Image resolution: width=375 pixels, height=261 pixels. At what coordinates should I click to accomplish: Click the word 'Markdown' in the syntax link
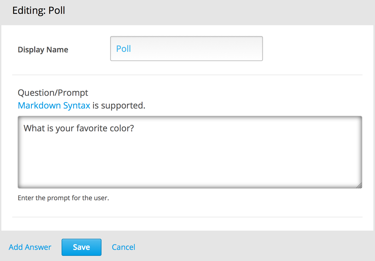point(39,105)
